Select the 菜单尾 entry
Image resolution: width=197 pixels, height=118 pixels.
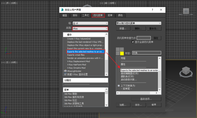tap(126, 89)
